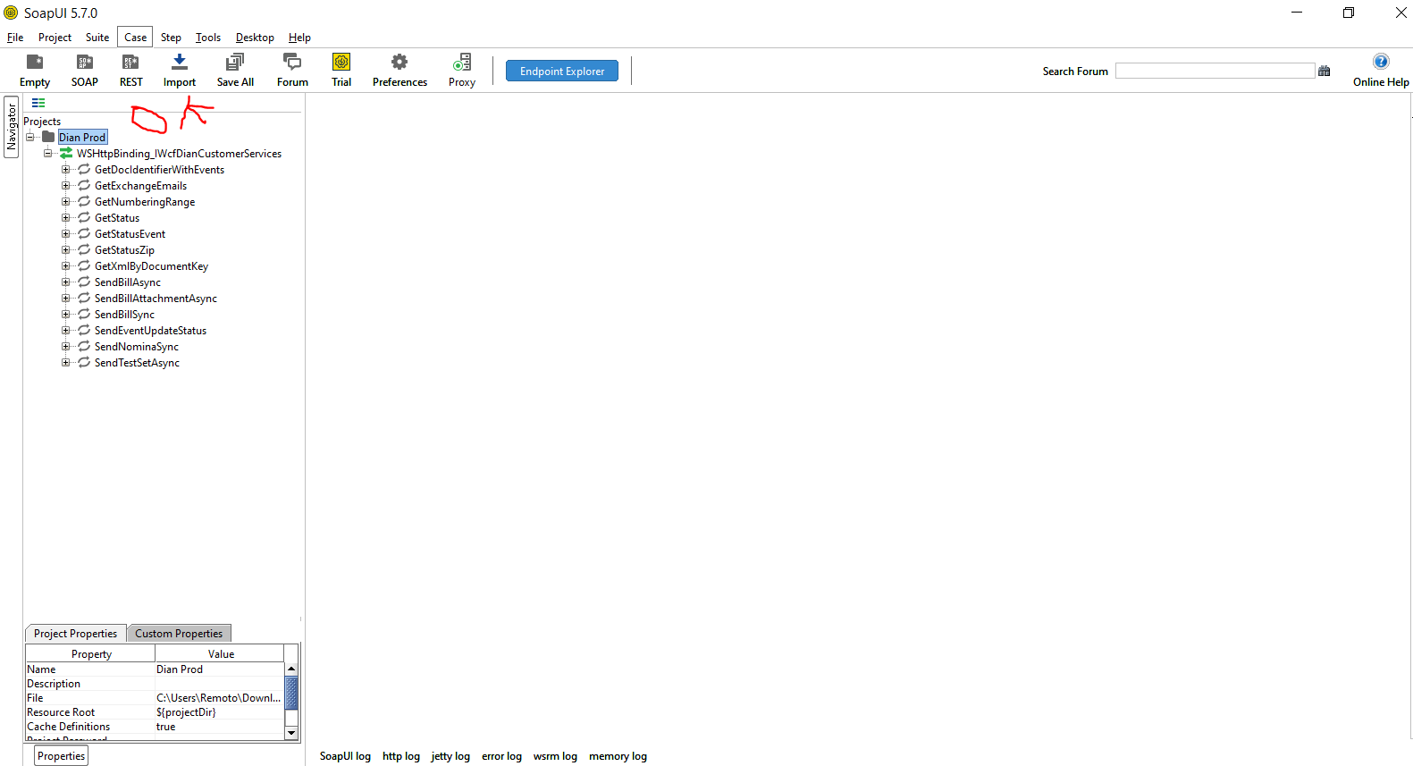The height and width of the screenshot is (766, 1413).
Task: Click the properties table vertical scrollbar
Action: (x=290, y=694)
